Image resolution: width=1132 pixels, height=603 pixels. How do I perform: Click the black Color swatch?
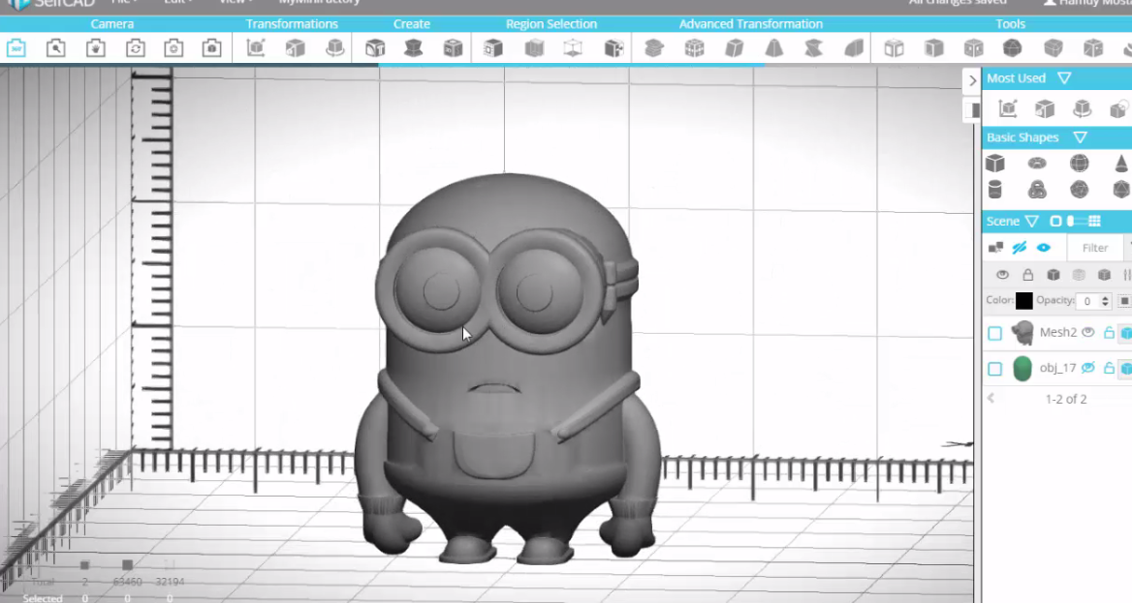(1023, 301)
